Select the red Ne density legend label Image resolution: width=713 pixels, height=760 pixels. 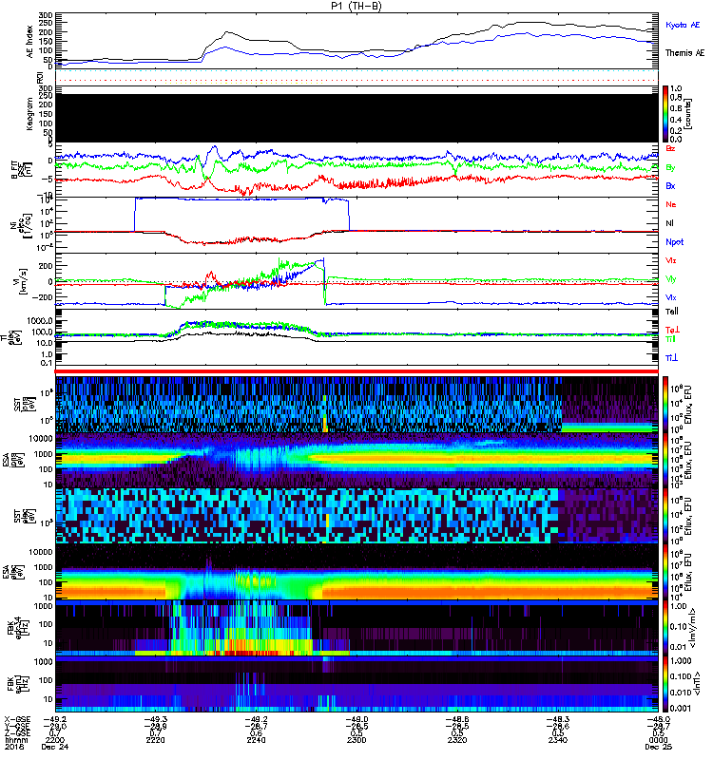(671, 204)
